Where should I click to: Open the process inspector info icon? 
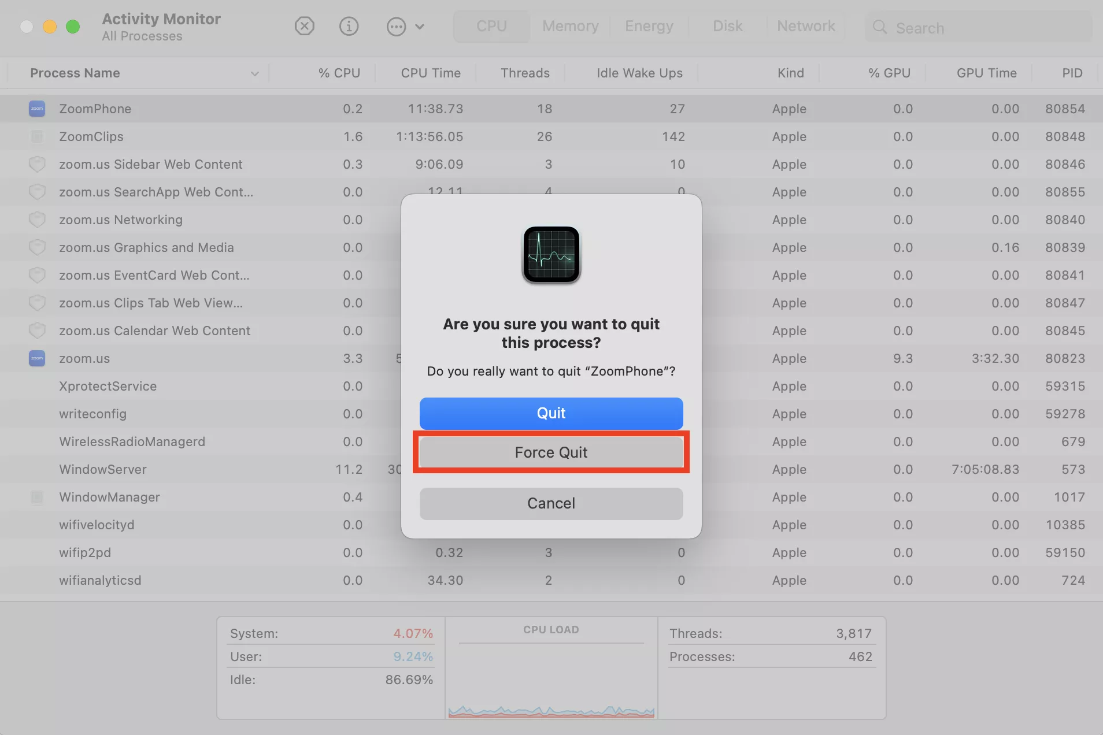(349, 26)
